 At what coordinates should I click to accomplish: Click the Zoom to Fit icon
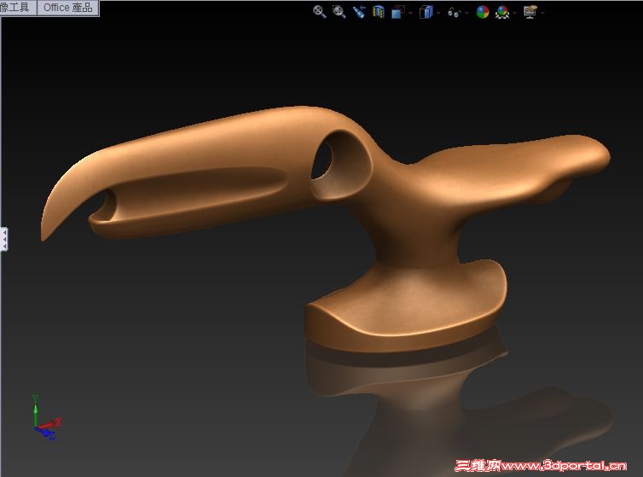point(320,12)
